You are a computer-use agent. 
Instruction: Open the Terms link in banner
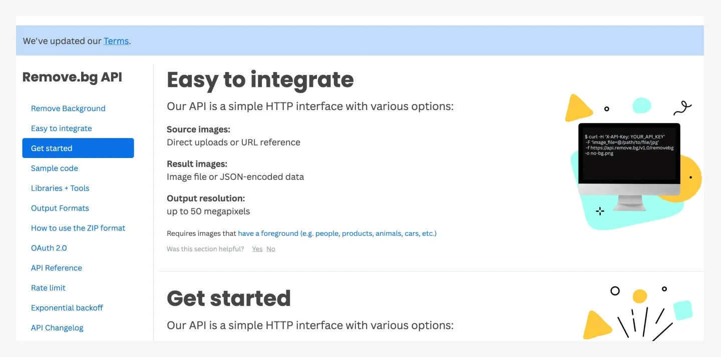click(x=116, y=41)
